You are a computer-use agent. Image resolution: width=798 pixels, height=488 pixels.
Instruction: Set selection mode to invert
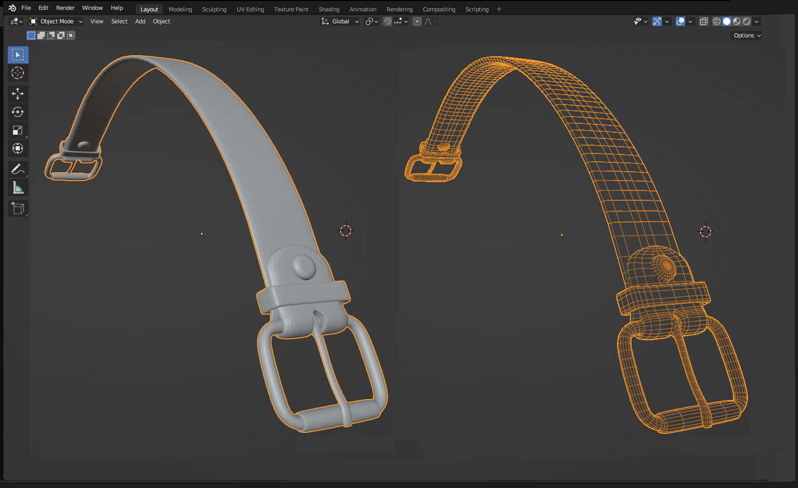point(61,35)
